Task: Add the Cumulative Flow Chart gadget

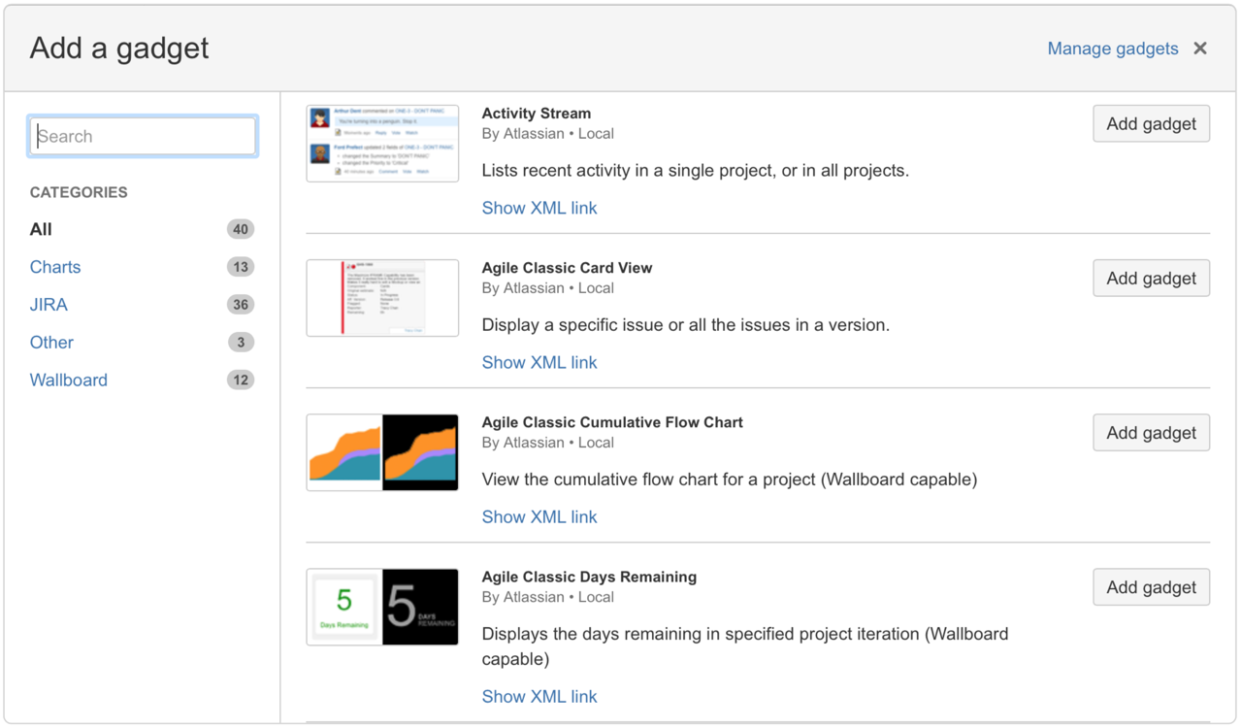Action: (x=1151, y=432)
